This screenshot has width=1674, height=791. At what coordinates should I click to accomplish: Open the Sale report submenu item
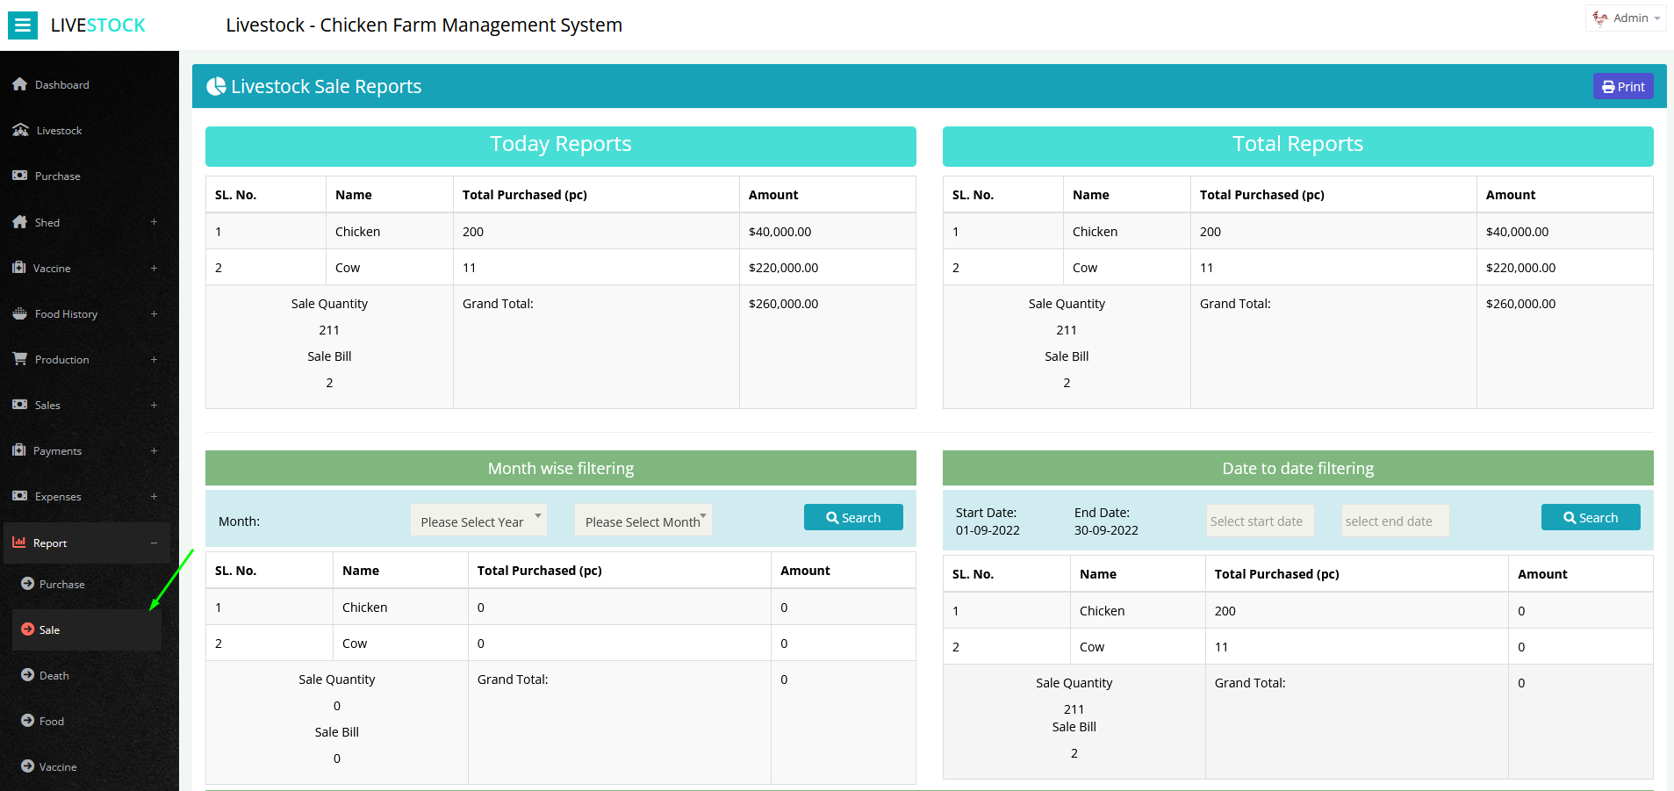[50, 629]
